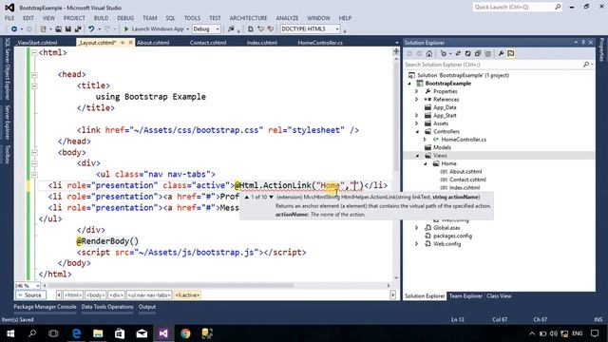Open the TOOLS menu

point(192,18)
